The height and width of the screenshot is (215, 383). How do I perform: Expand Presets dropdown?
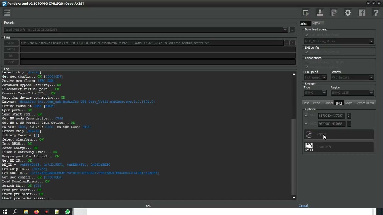[285, 30]
